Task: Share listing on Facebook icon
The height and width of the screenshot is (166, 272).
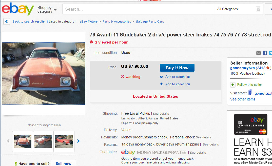Action: click(x=265, y=53)
